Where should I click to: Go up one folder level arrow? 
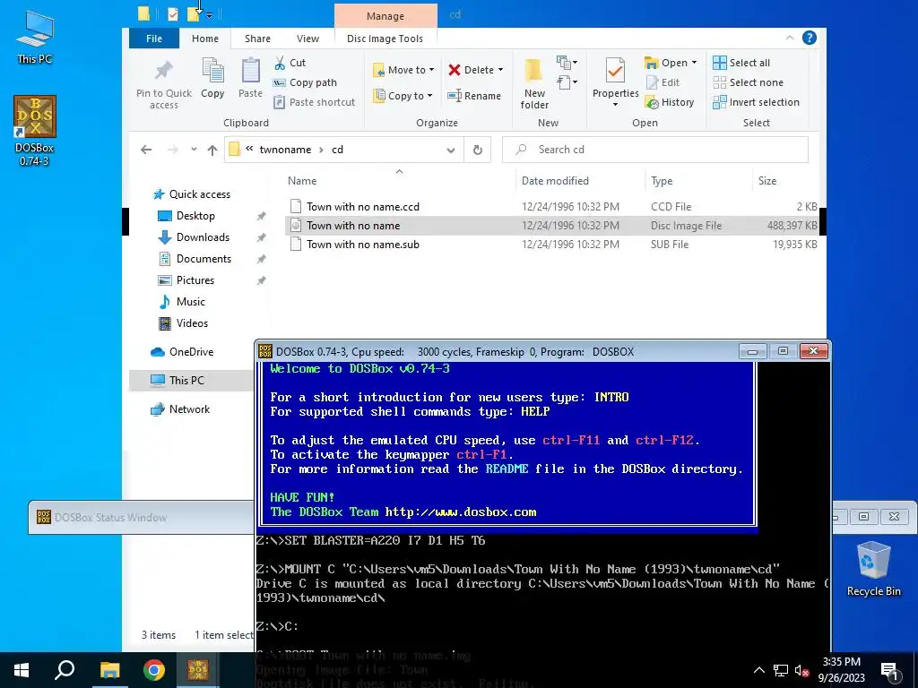click(x=212, y=150)
